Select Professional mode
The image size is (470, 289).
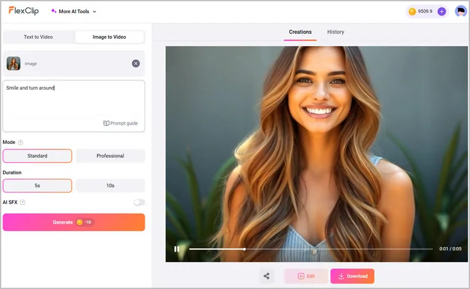110,156
